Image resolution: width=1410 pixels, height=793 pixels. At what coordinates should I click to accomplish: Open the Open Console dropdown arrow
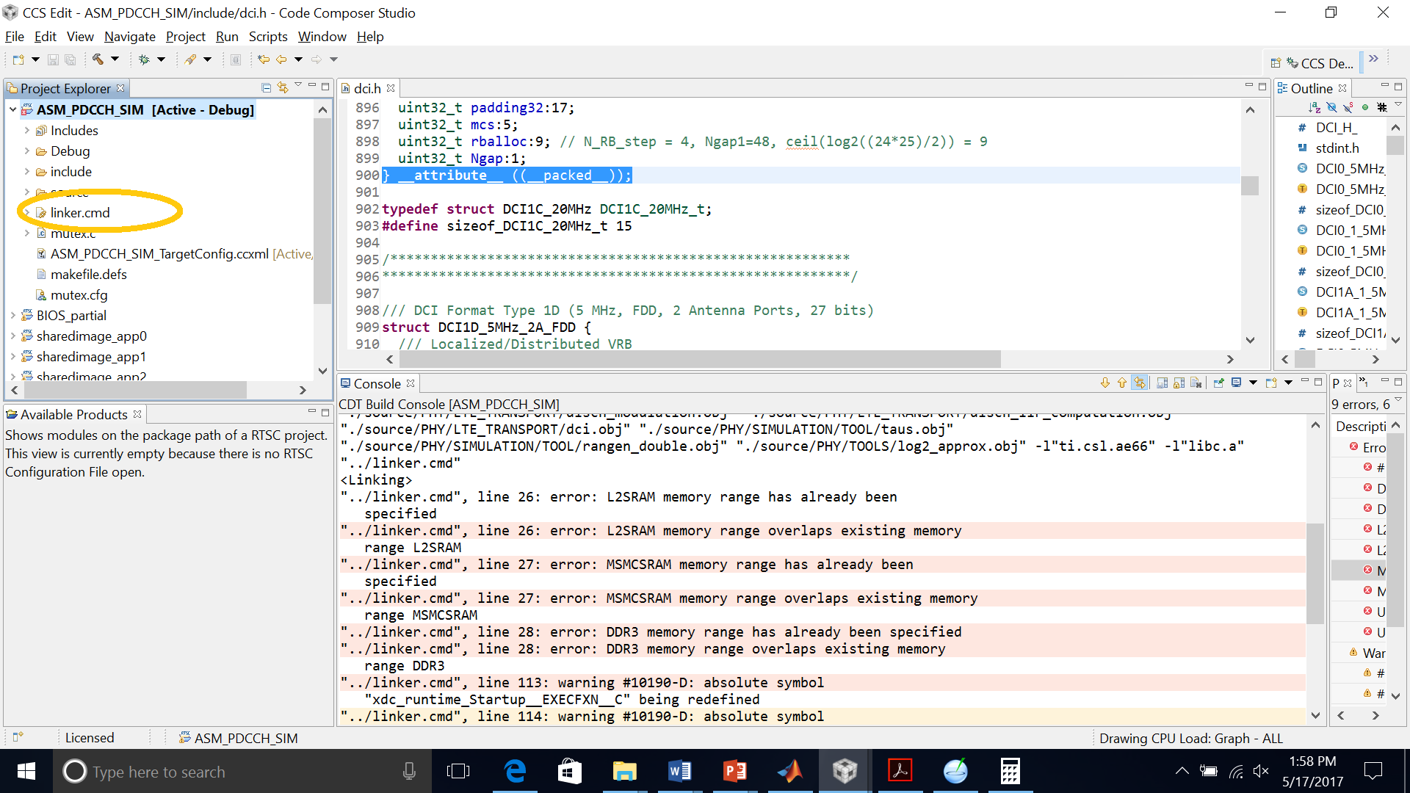coord(1288,383)
